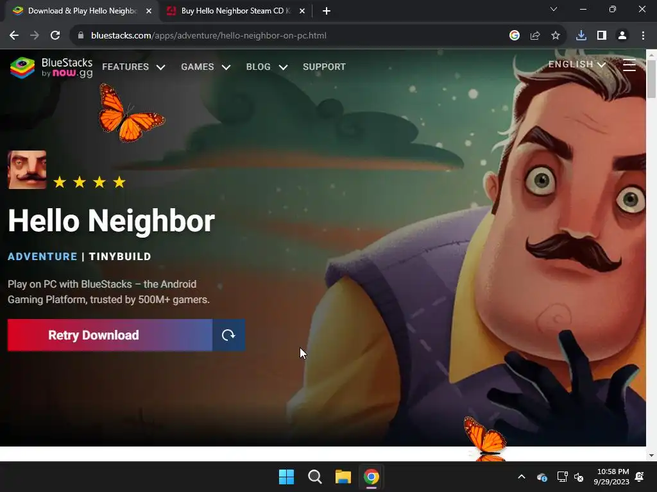Viewport: 657px width, 492px height.
Task: Open the network tray icon
Action: click(x=562, y=477)
